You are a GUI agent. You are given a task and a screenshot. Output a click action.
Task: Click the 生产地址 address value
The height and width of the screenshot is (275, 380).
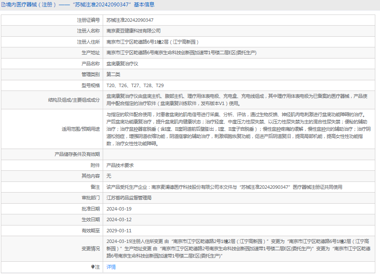tap(181, 53)
